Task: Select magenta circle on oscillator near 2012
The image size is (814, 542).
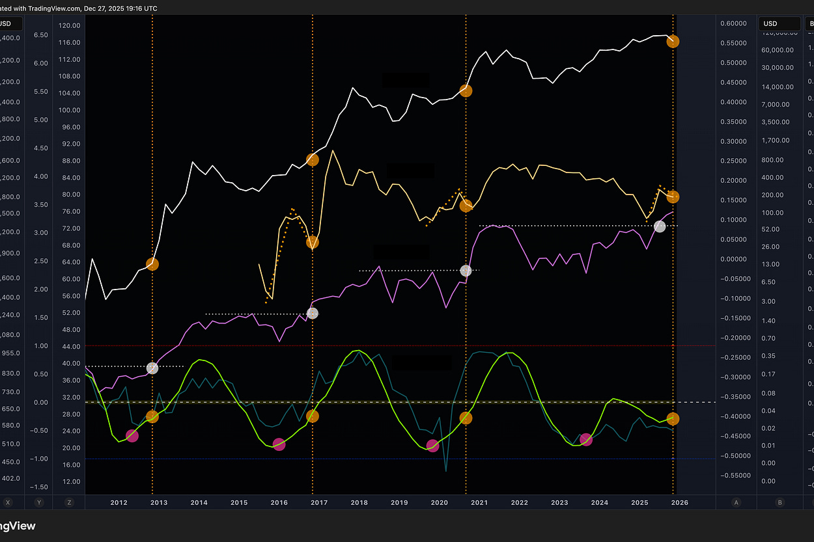Action: pos(132,436)
